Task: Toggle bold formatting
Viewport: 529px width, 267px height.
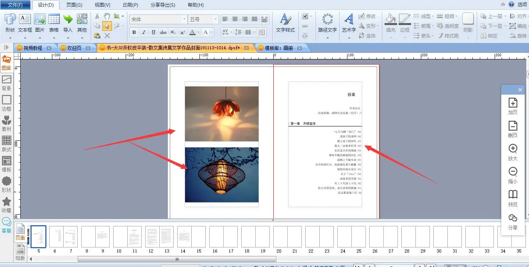Action: pyautogui.click(x=134, y=32)
